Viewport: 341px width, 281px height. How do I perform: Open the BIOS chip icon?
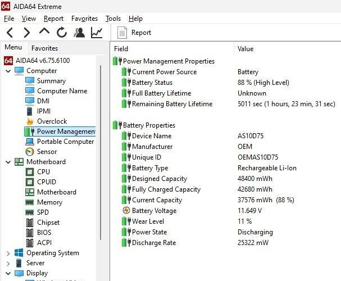coord(30,233)
